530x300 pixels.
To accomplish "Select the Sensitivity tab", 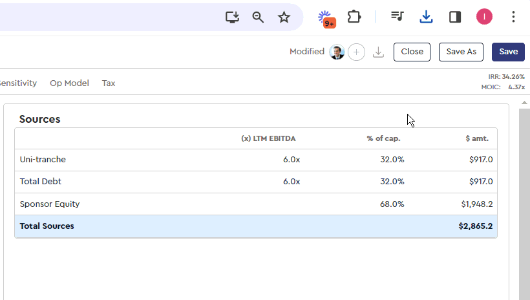I will tap(17, 83).
